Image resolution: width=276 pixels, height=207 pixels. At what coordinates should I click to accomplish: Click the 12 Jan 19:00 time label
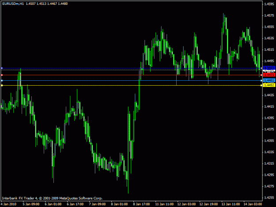[x=208, y=204]
